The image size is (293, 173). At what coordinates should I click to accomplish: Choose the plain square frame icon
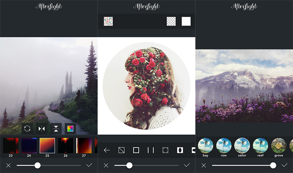coord(136,150)
